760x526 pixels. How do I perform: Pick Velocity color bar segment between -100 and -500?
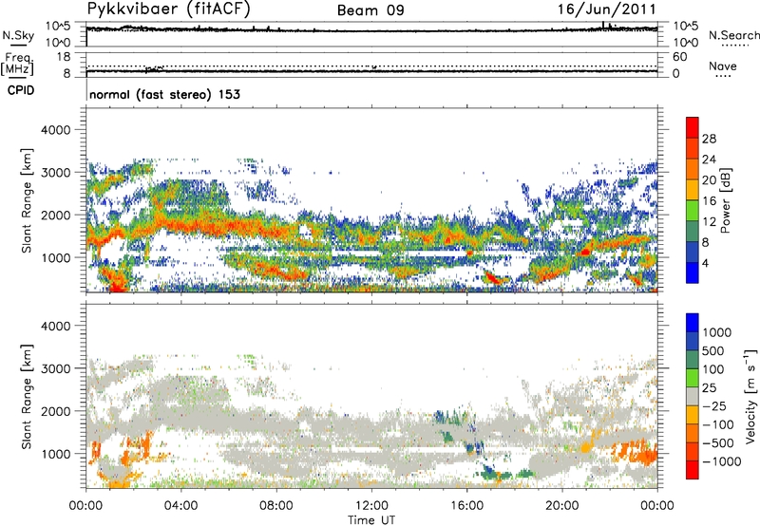pyautogui.click(x=693, y=434)
